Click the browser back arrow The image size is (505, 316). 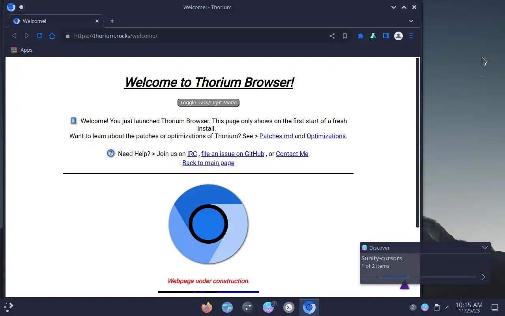[x=14, y=36]
